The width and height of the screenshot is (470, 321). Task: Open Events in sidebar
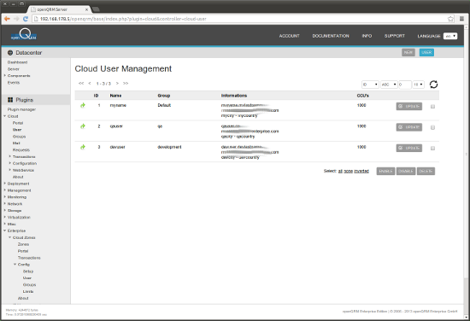[x=14, y=82]
